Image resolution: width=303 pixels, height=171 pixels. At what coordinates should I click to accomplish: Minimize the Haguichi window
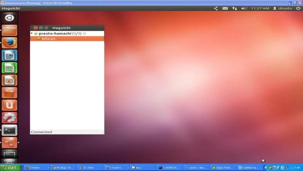pos(41,28)
